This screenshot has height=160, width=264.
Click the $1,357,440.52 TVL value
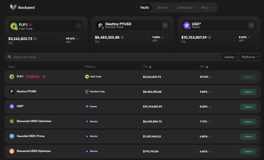tap(152, 136)
